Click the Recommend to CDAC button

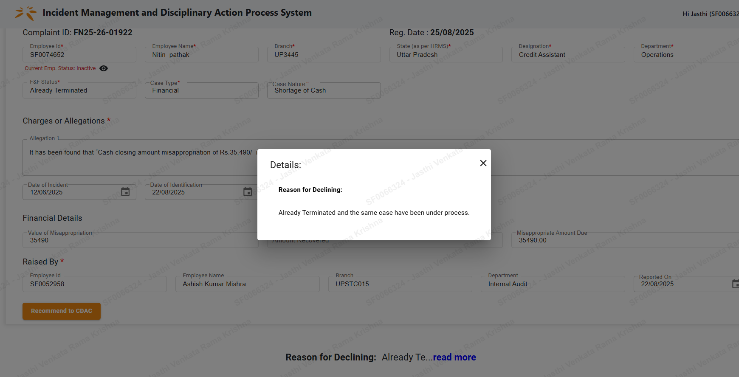coord(62,311)
